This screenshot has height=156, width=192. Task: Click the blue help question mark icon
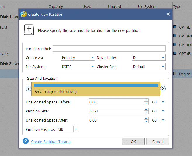click(x=26, y=141)
